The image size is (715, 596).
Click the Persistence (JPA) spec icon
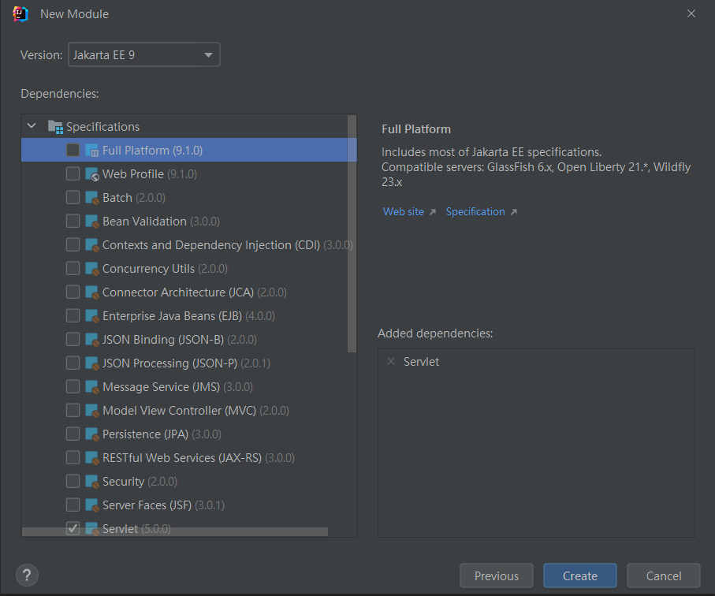91,434
